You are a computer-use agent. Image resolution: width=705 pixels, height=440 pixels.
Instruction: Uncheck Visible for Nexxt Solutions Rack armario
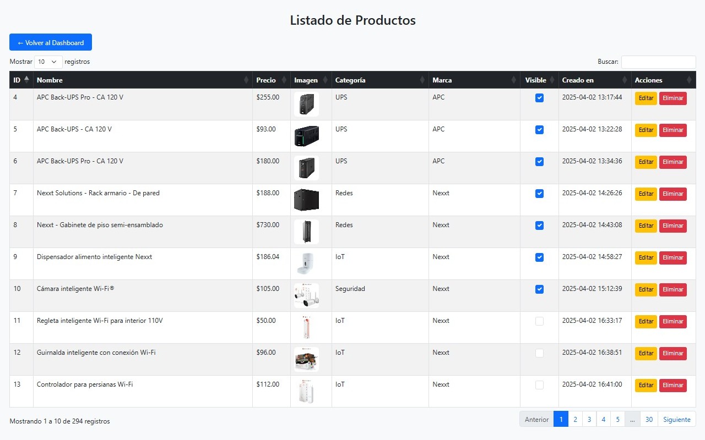click(539, 194)
